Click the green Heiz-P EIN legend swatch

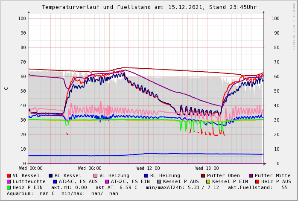[x=9, y=187]
